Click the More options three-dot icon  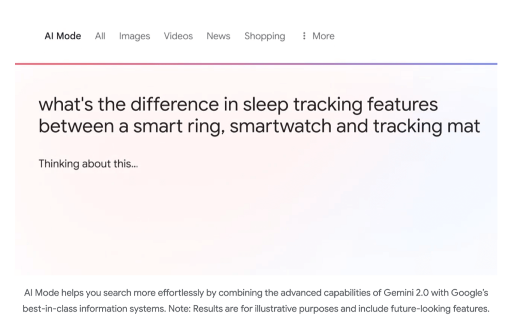tap(304, 36)
